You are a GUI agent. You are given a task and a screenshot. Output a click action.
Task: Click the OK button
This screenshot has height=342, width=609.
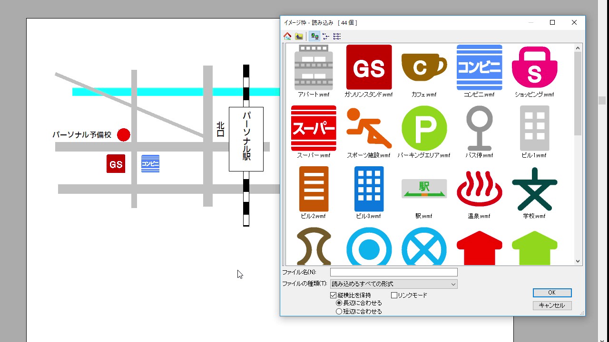coord(552,293)
